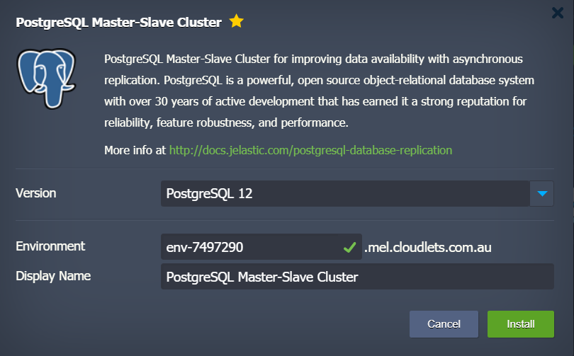This screenshot has width=574, height=356.
Task: Click the env-7497290 environment name field
Action: click(x=261, y=247)
